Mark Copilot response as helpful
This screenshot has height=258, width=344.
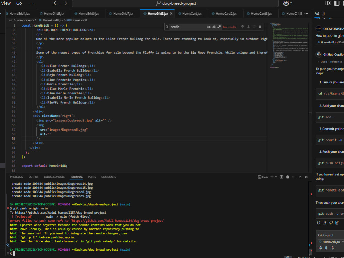pyautogui.click(x=325, y=223)
